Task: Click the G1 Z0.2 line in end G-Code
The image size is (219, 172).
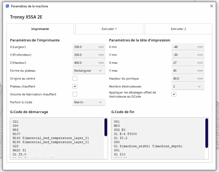Action: click(x=121, y=138)
